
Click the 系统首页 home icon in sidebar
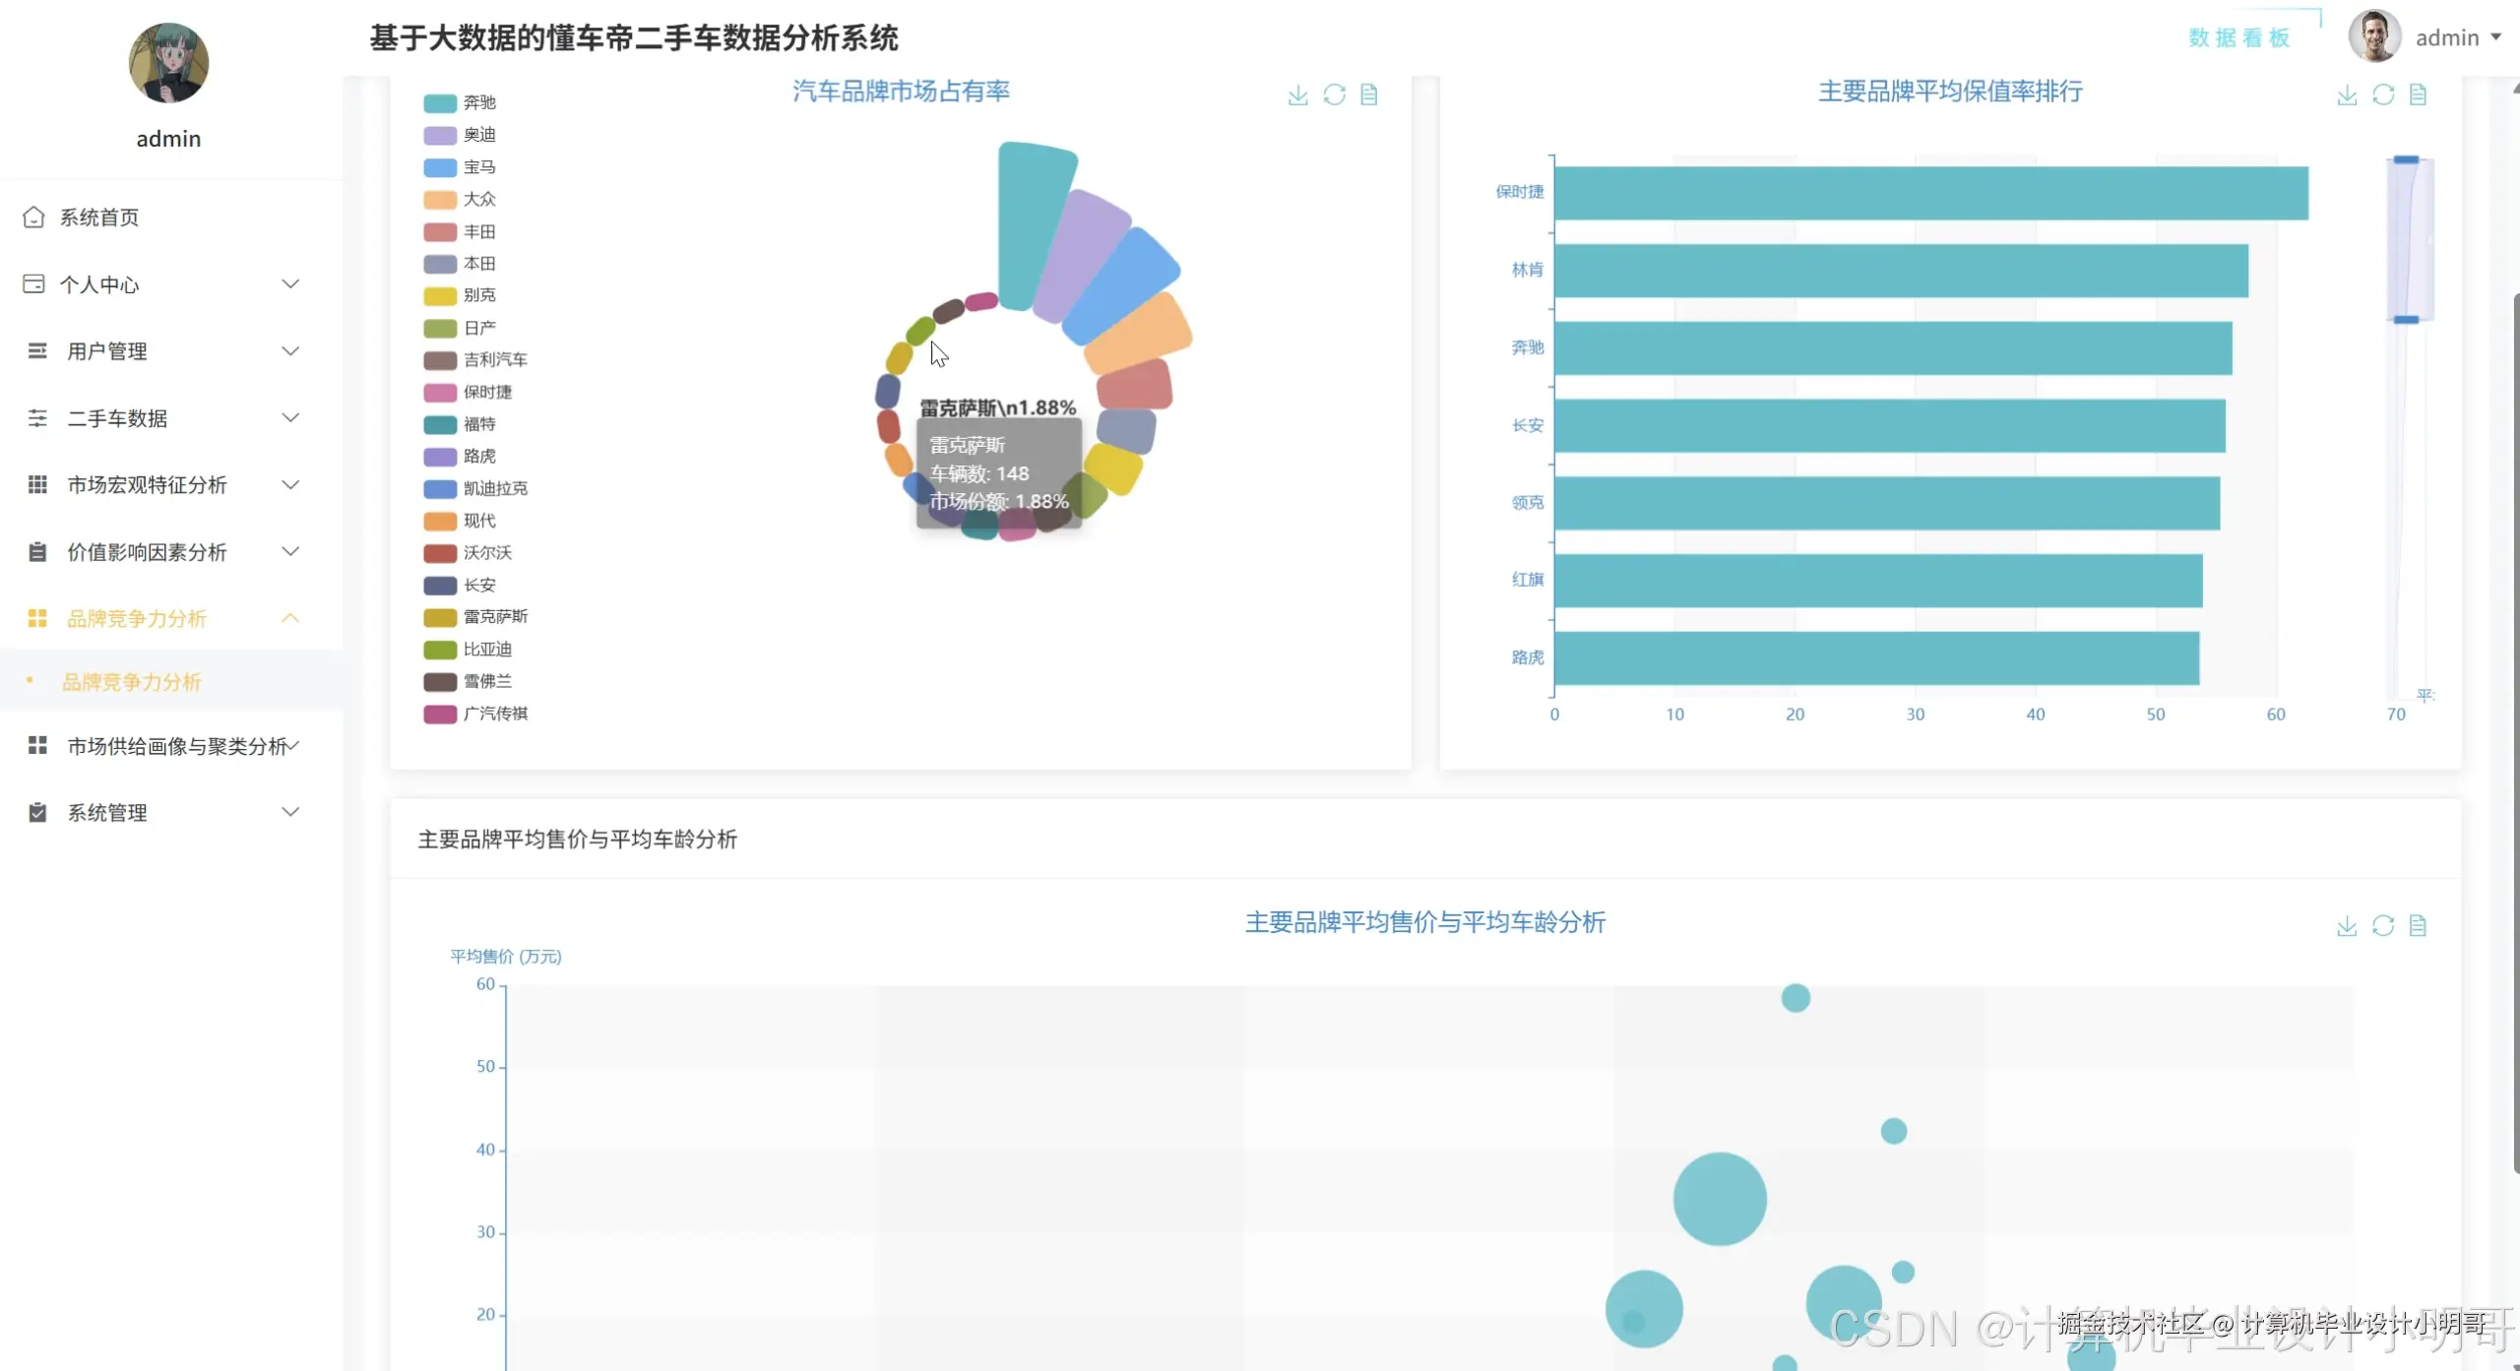[33, 217]
